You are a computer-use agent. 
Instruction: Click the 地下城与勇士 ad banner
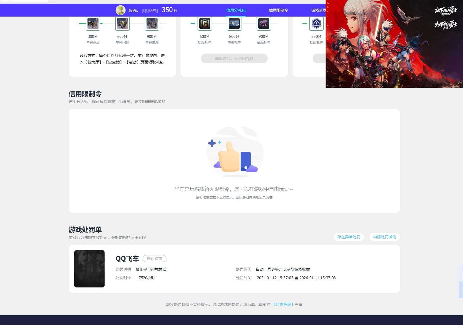(394, 44)
